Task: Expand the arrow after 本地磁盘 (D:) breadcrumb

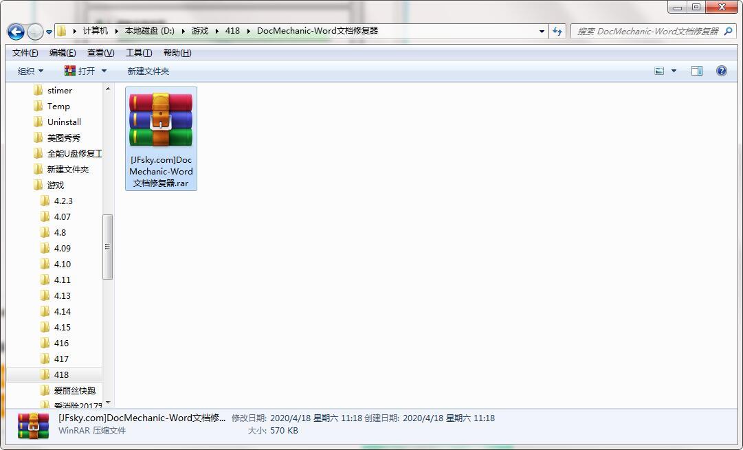Action: [x=184, y=32]
